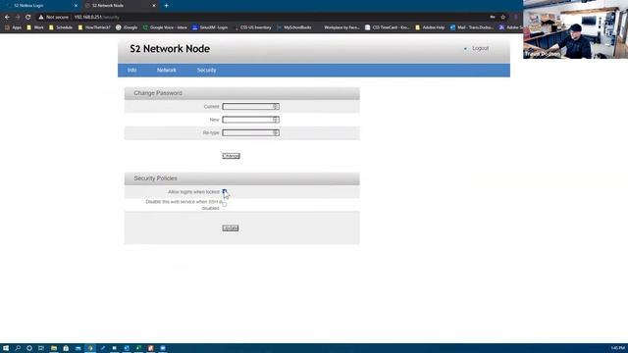Viewport: 628px width, 353px height.
Task: Open the iGoogle bookmark
Action: point(127,27)
